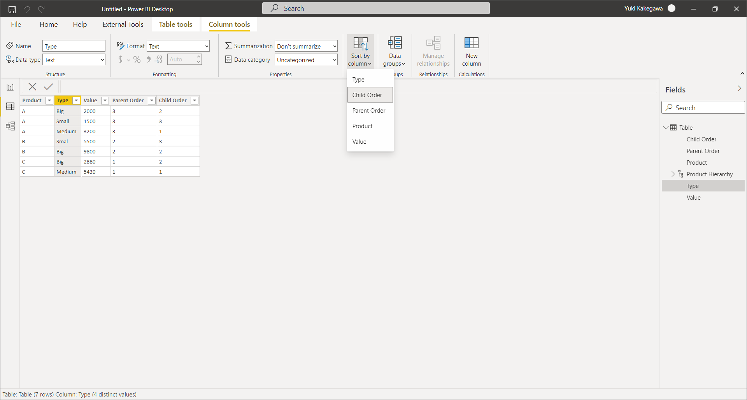Increase decimal places stepper up arrow
Screen dimensions: 747x400
point(198,57)
